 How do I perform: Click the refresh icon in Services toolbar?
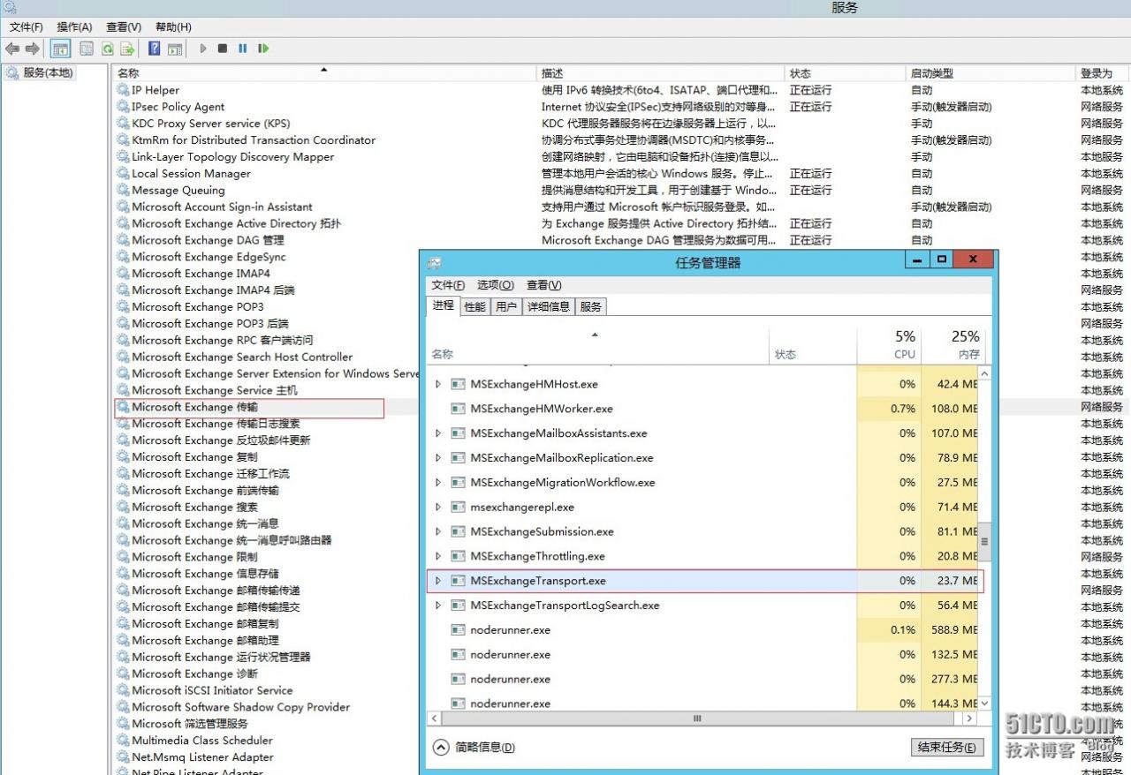pyautogui.click(x=107, y=49)
